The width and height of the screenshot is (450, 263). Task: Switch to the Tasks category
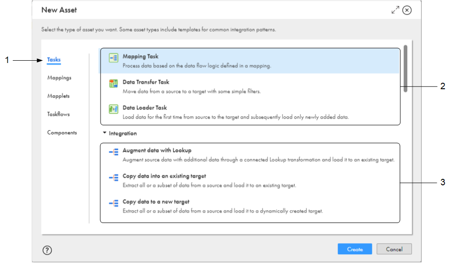click(54, 60)
